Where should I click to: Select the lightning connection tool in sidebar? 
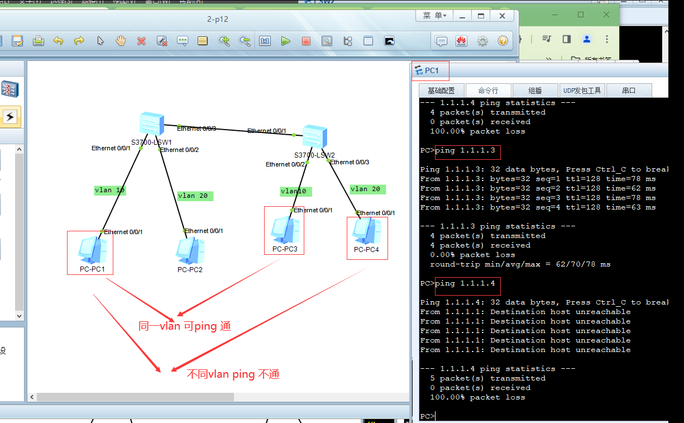click(10, 117)
